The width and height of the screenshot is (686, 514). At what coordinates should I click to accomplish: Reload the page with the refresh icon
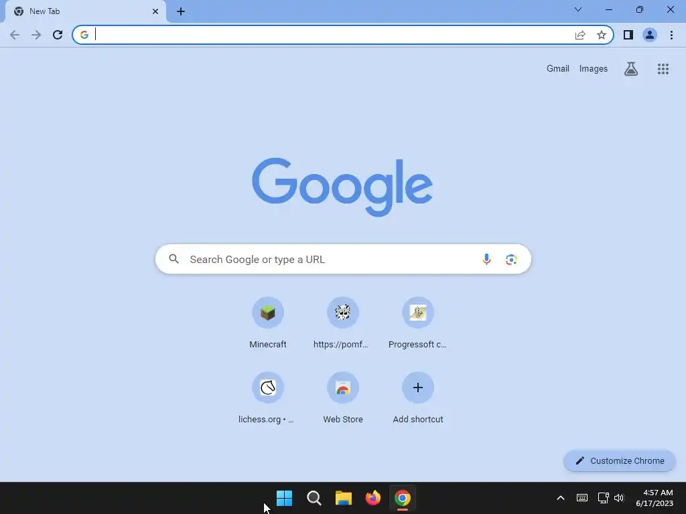coord(58,35)
